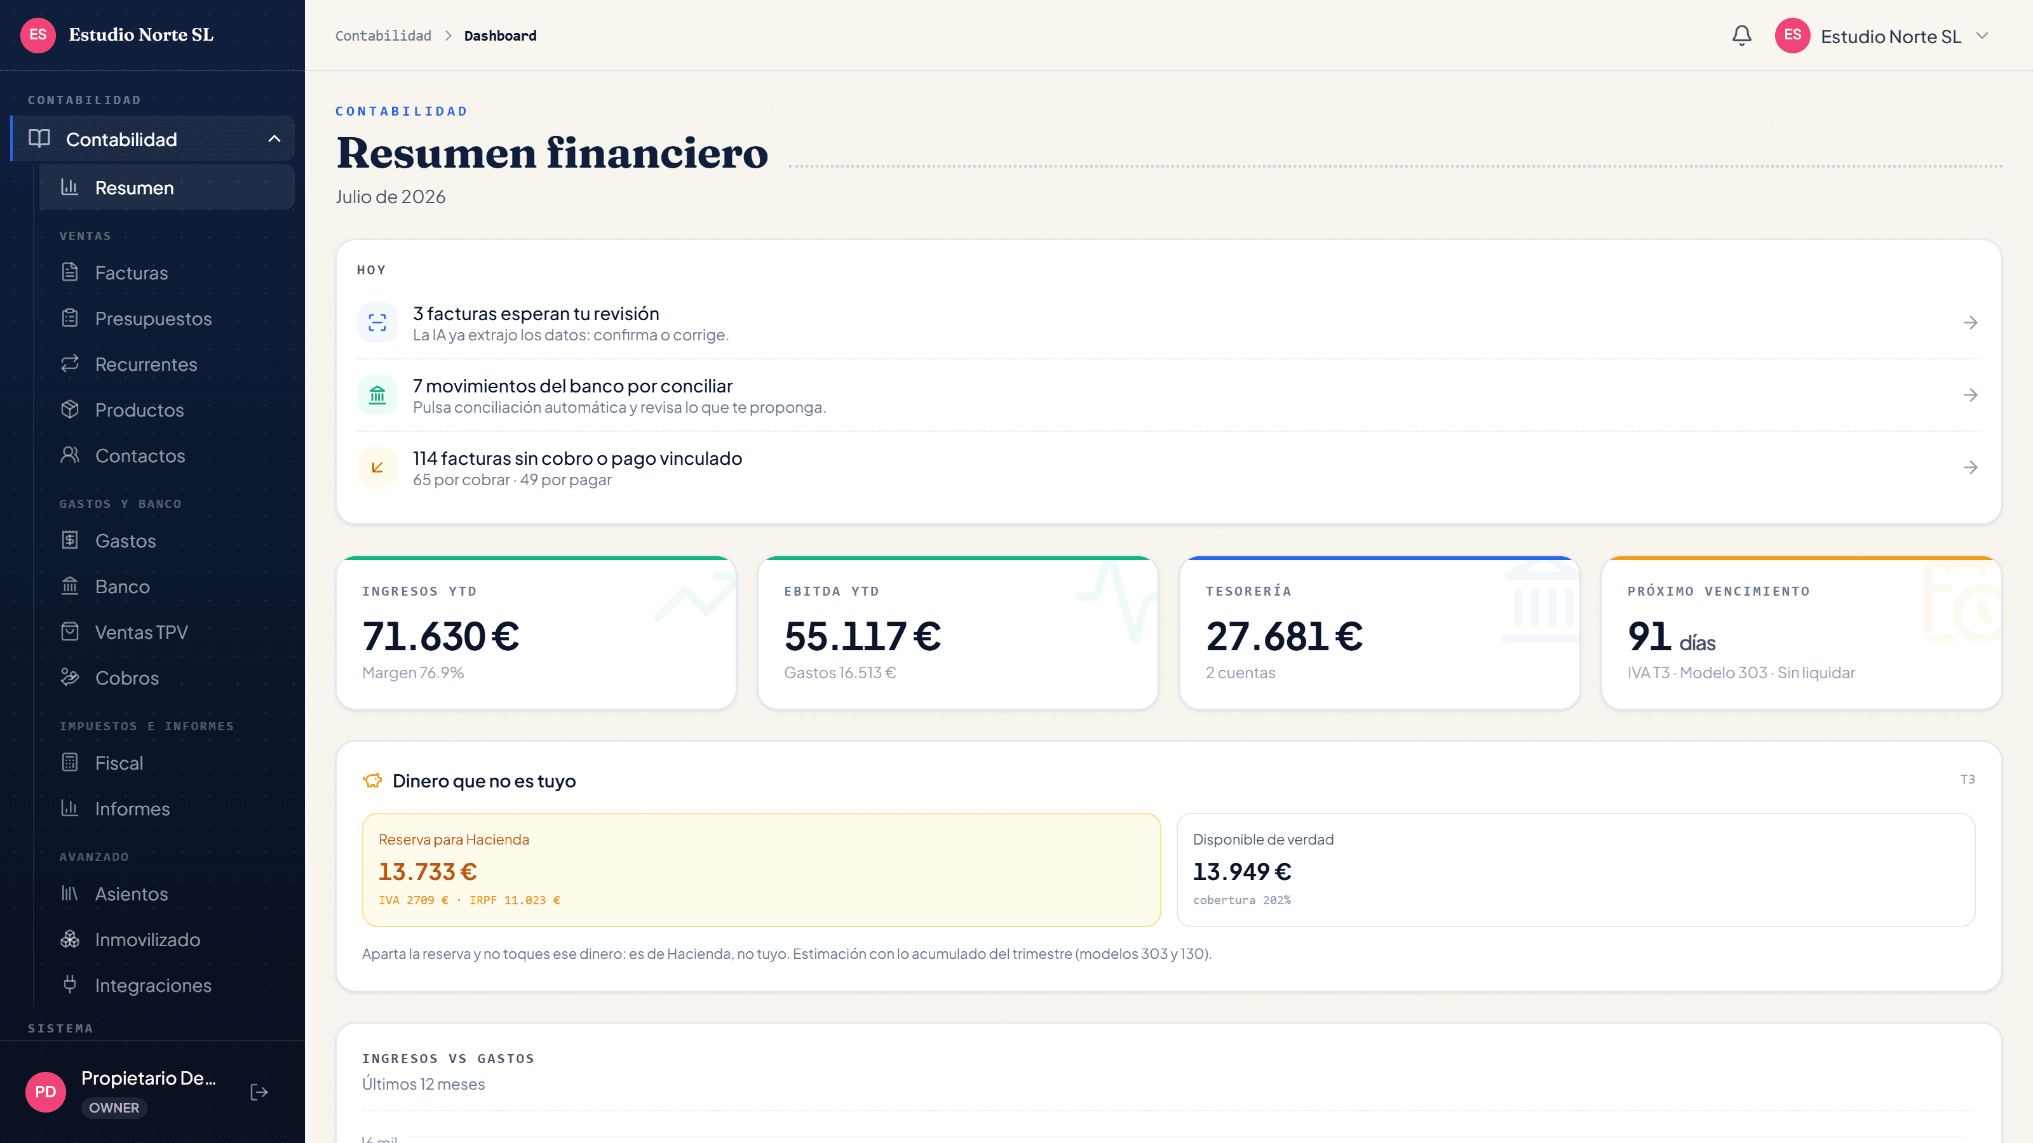
Task: Click the Resumen bar-chart icon
Action: click(71, 187)
